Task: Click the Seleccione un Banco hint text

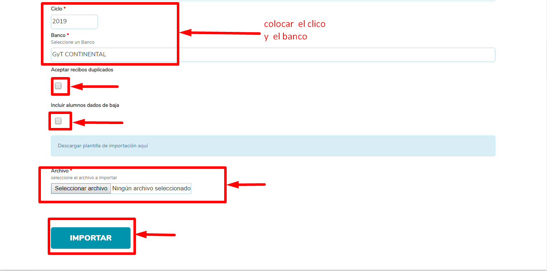Action: click(x=73, y=42)
